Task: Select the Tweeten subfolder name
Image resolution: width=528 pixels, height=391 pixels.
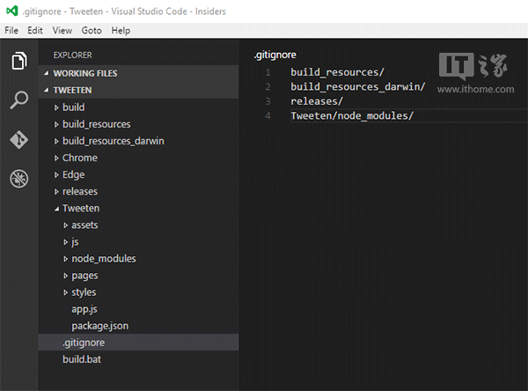Action: tap(81, 209)
